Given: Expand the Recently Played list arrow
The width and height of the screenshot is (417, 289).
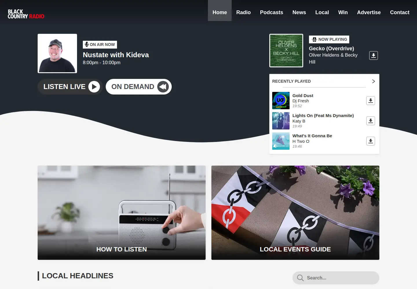Looking at the screenshot, I should pyautogui.click(x=373, y=81).
